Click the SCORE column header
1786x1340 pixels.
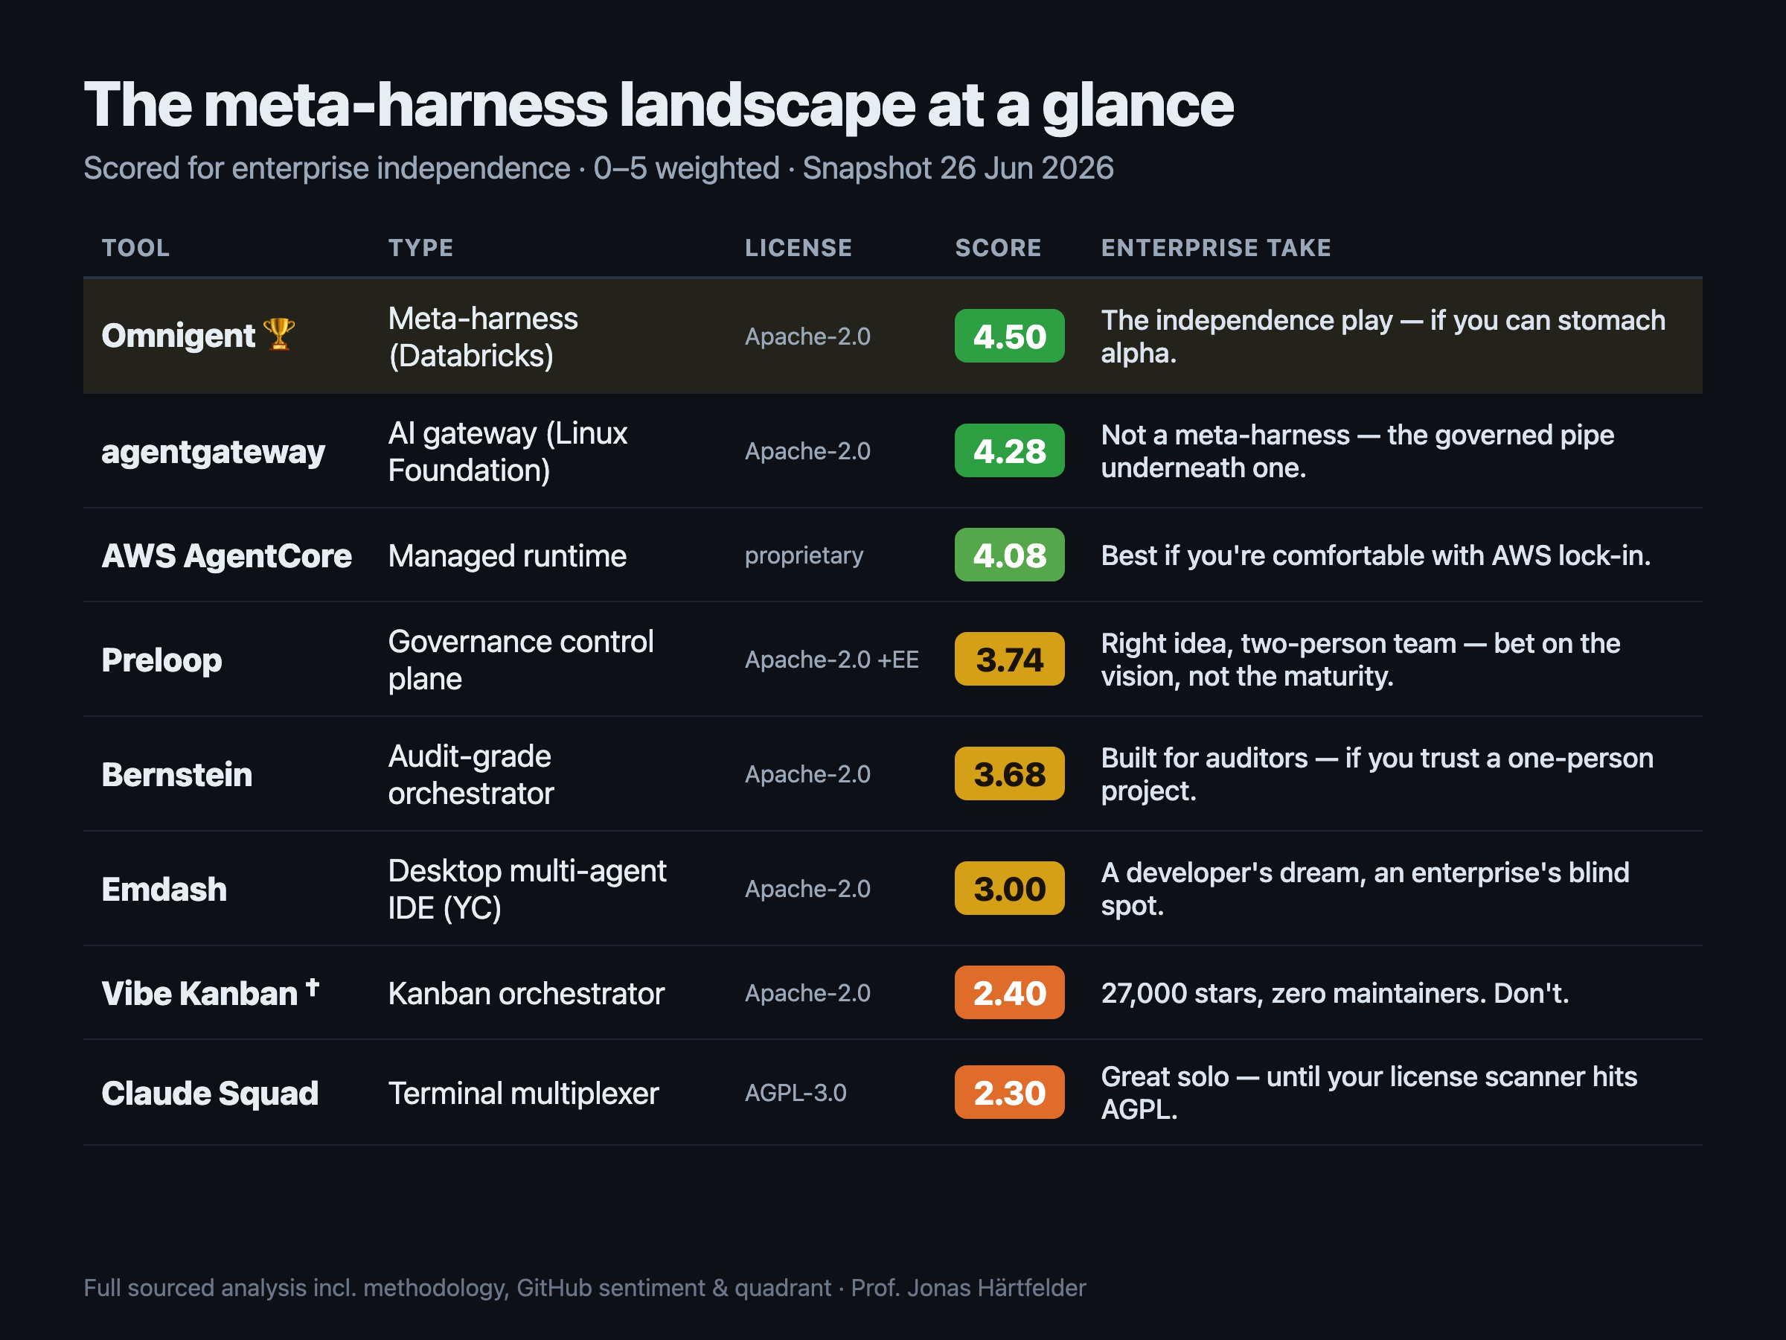[998, 248]
